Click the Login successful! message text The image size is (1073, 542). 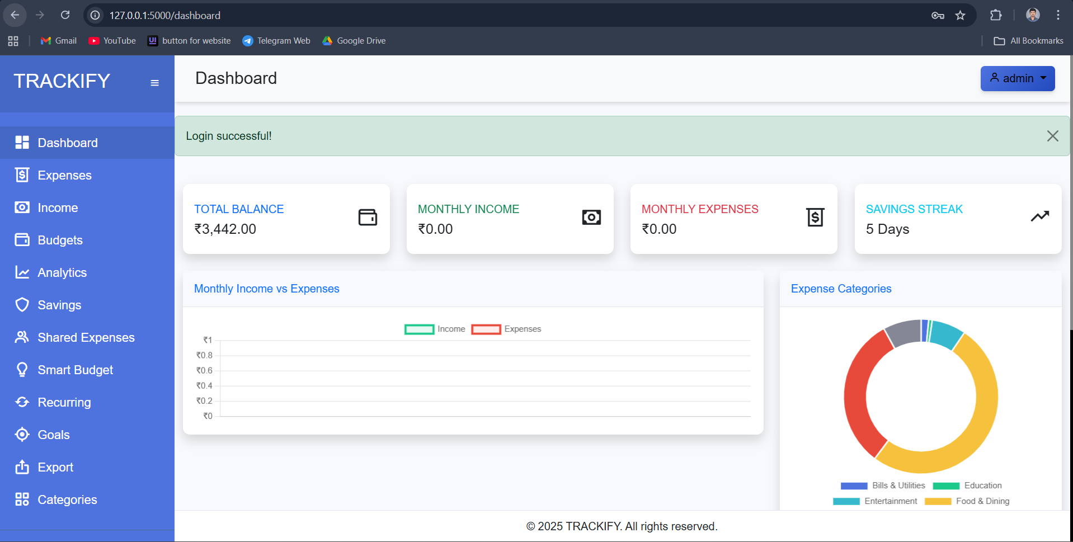(x=229, y=136)
